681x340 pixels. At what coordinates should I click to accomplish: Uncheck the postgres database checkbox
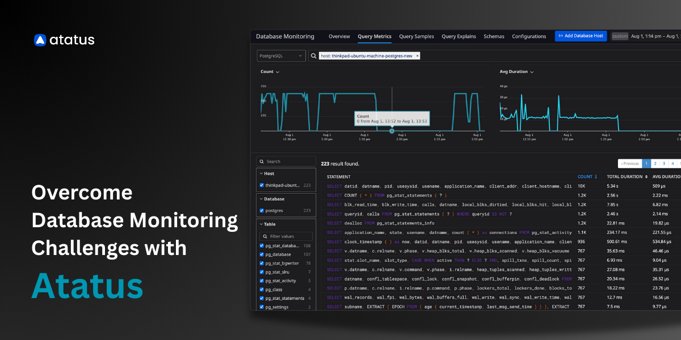point(261,211)
